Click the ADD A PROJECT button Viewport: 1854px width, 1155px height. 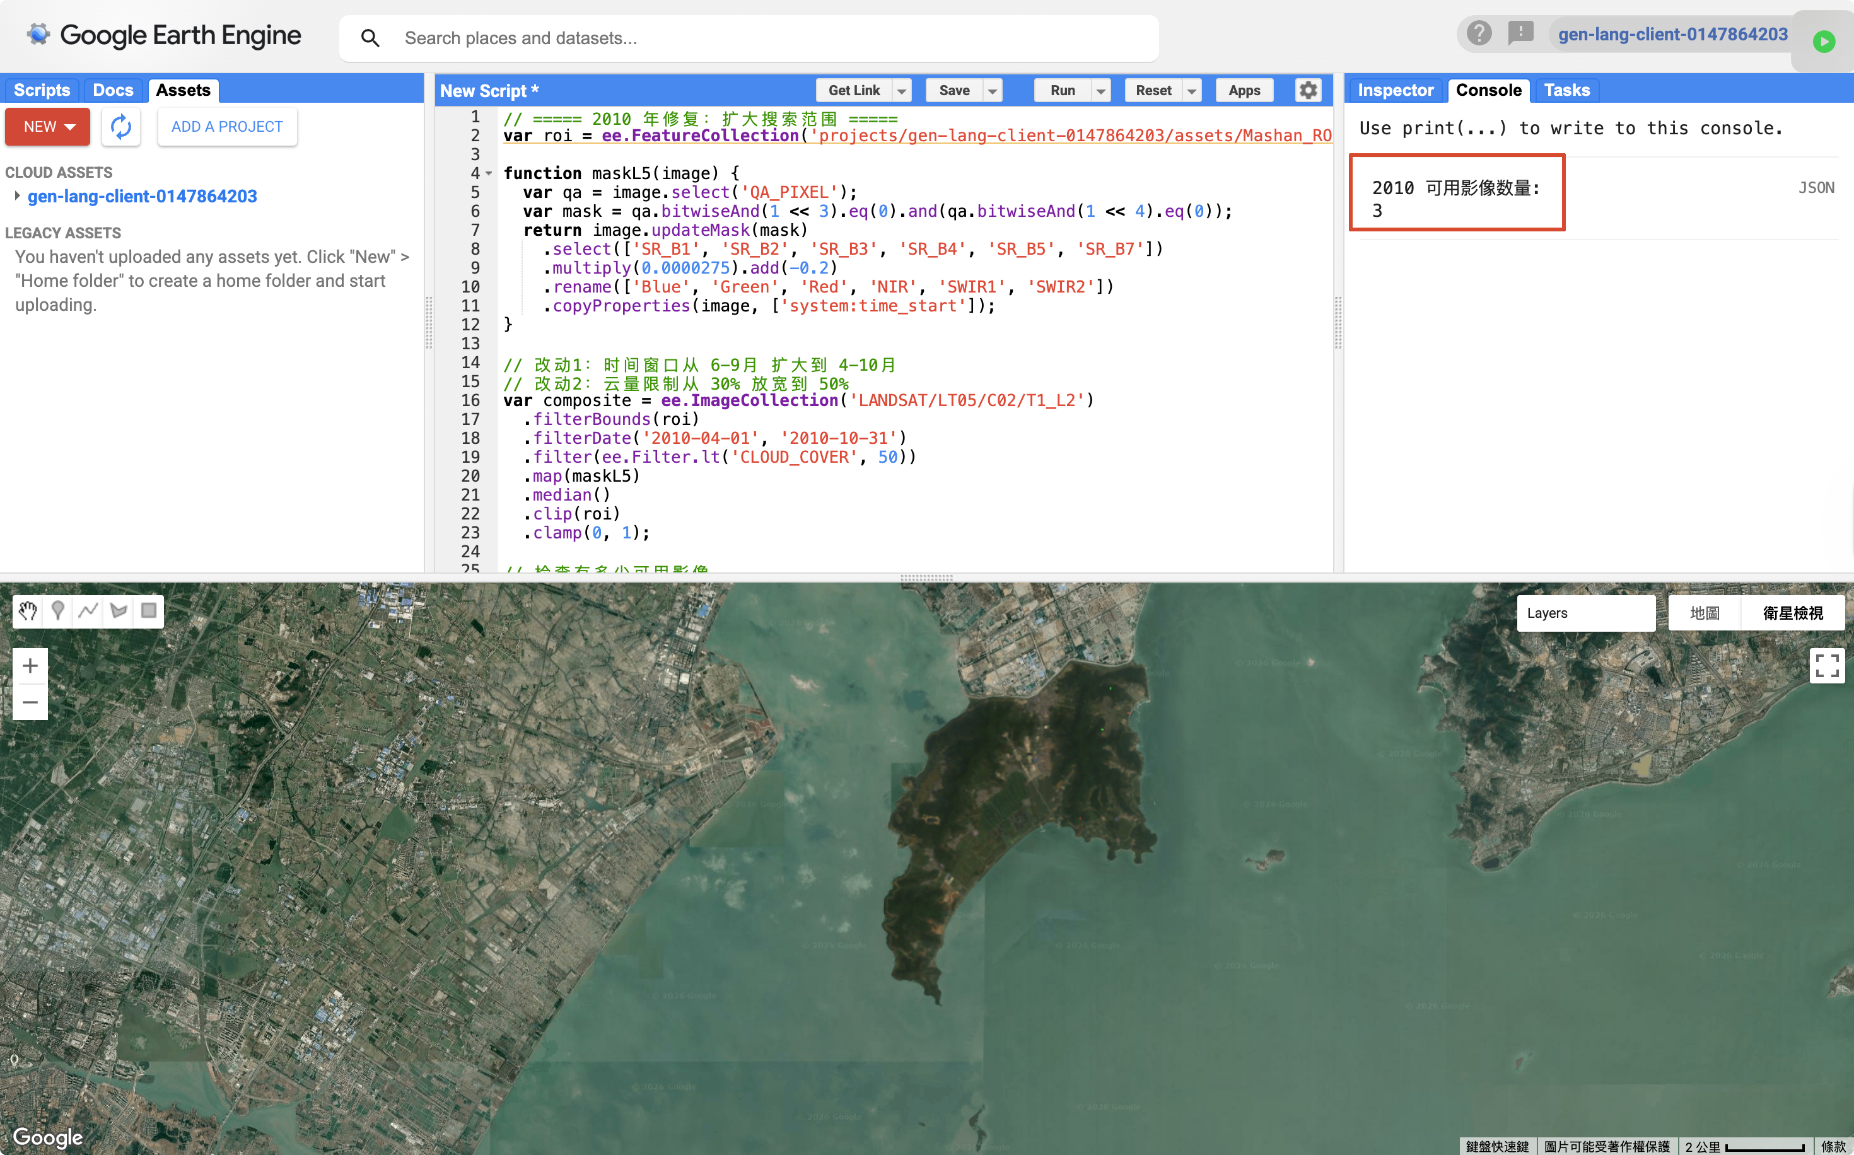tap(227, 127)
